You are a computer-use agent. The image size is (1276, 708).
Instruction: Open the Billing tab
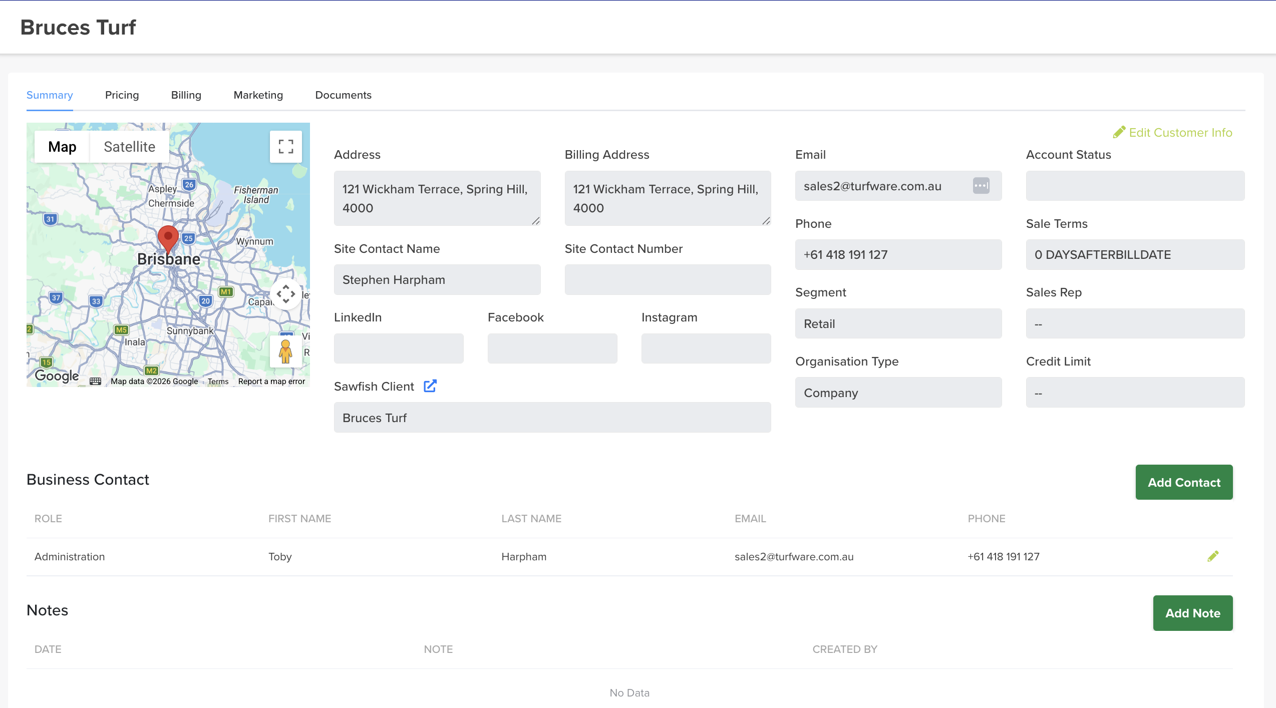coord(186,95)
